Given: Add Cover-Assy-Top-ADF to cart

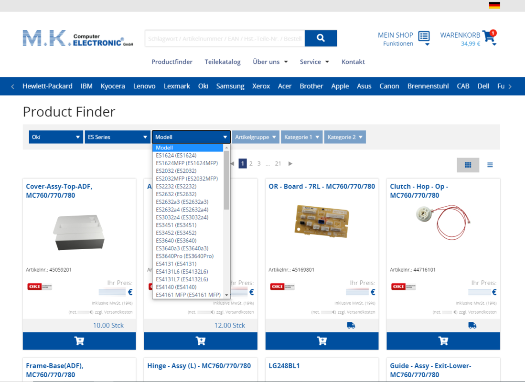Looking at the screenshot, I should (x=79, y=341).
